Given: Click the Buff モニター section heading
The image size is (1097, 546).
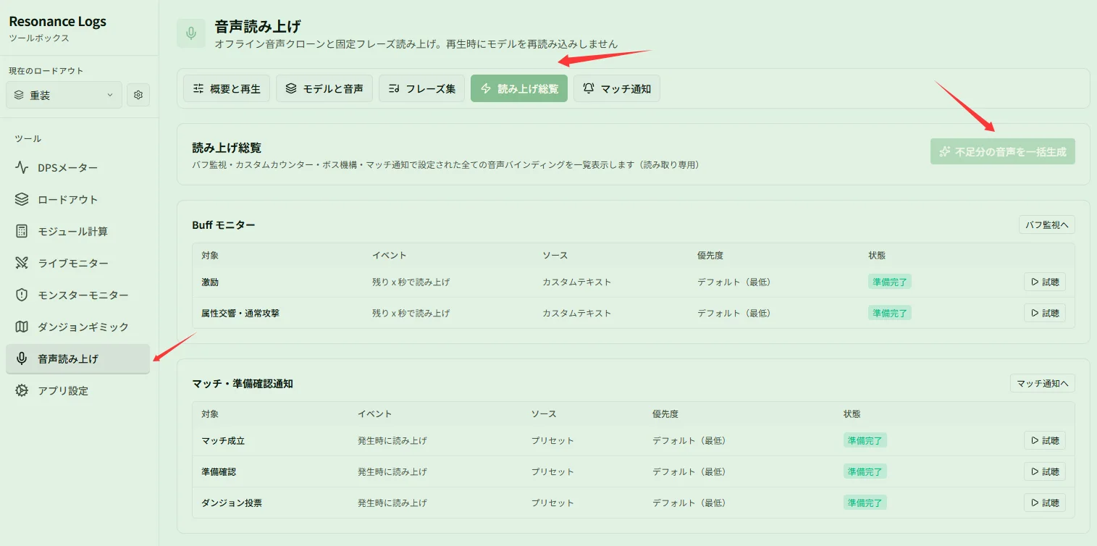Looking at the screenshot, I should click(x=224, y=225).
